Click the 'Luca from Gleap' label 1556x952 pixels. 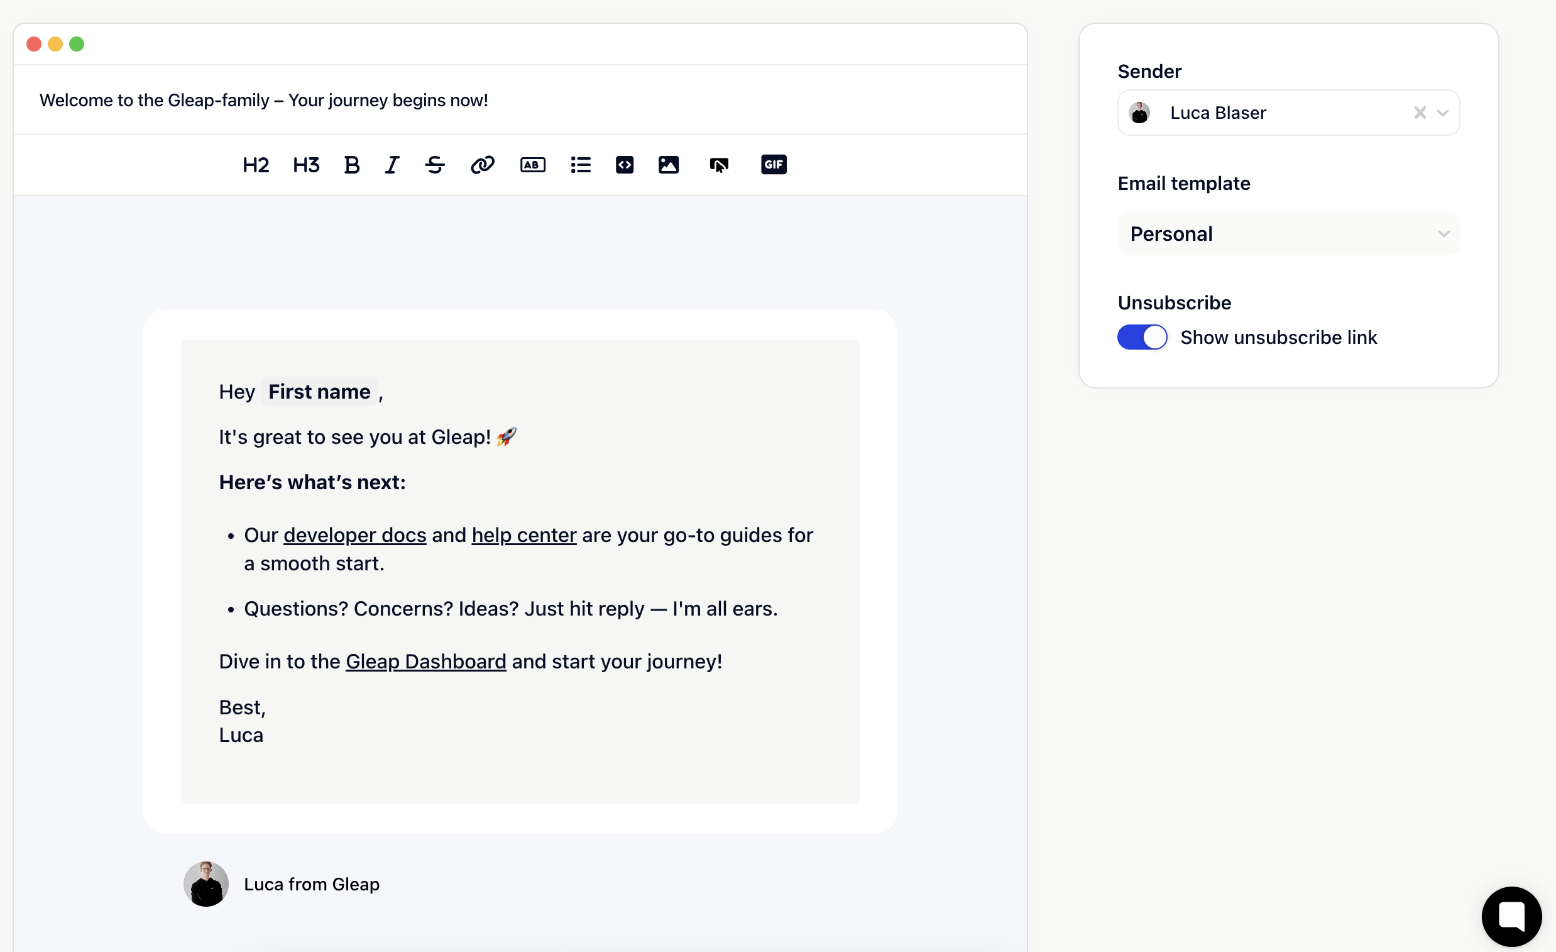[311, 883]
